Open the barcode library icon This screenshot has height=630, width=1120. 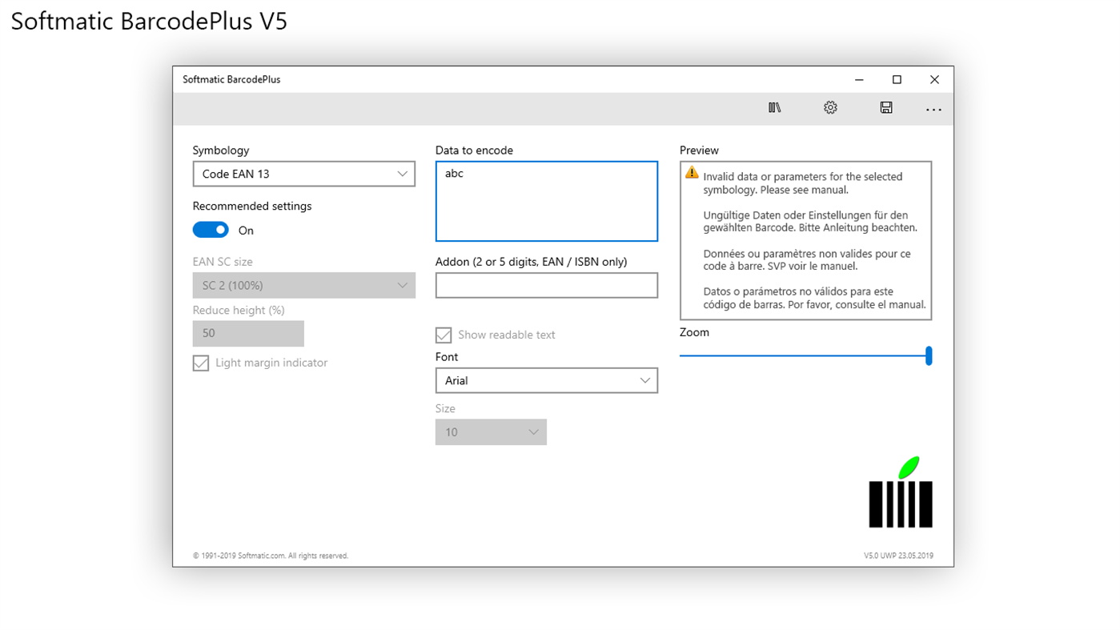click(x=774, y=106)
